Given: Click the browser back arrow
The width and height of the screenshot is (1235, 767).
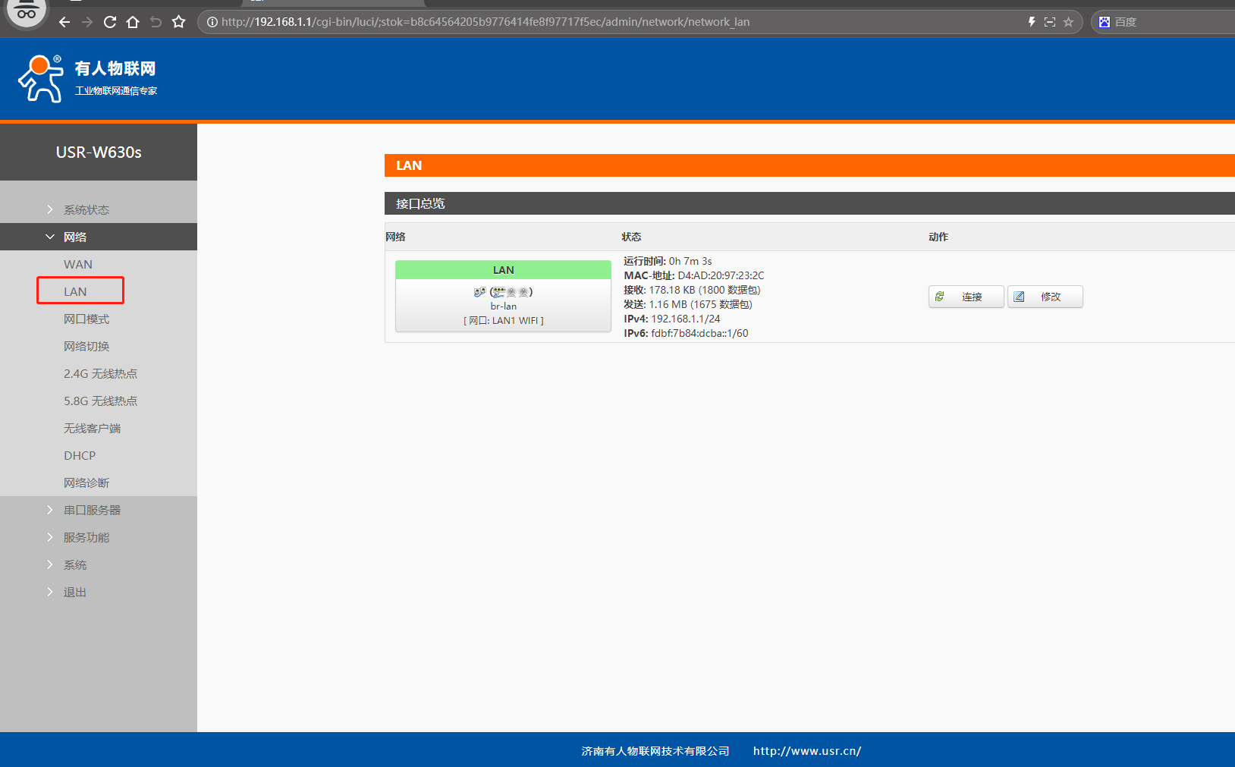Looking at the screenshot, I should (x=64, y=22).
